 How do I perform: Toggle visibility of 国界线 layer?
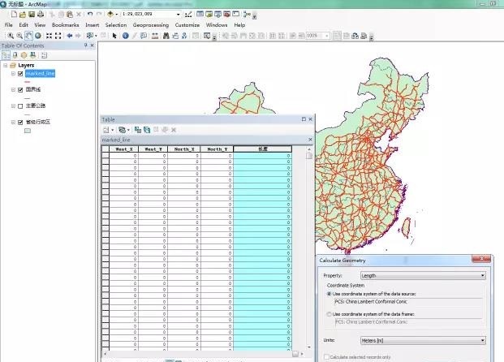click(20, 90)
